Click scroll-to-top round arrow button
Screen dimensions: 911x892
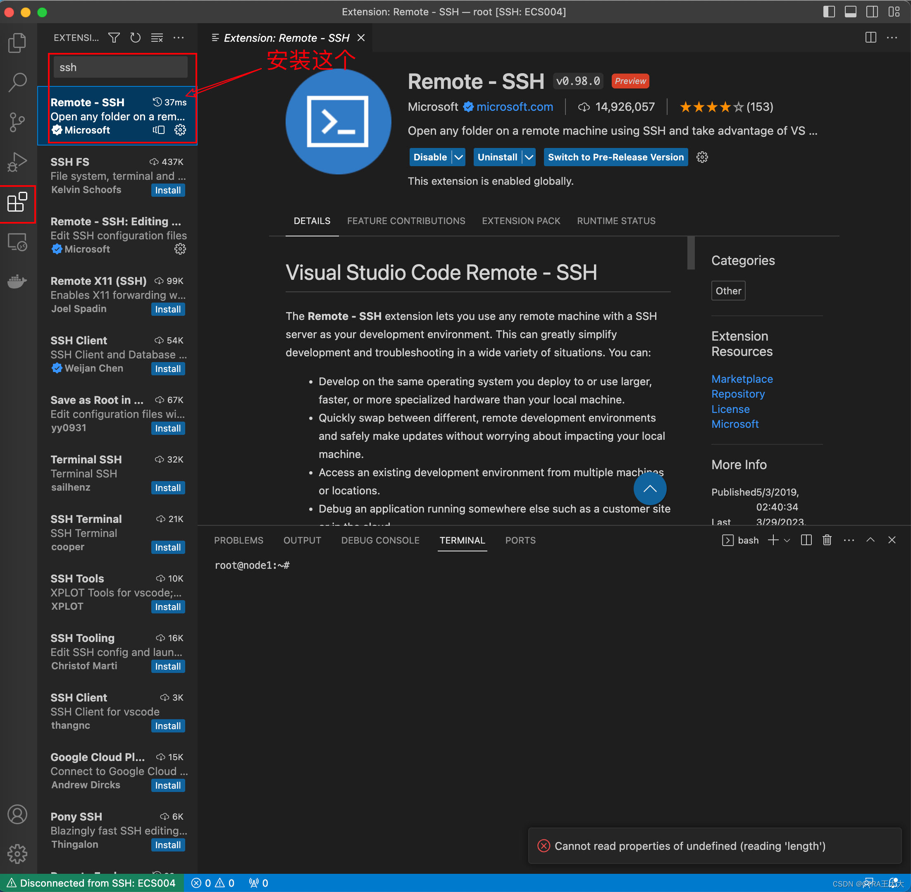pos(650,489)
